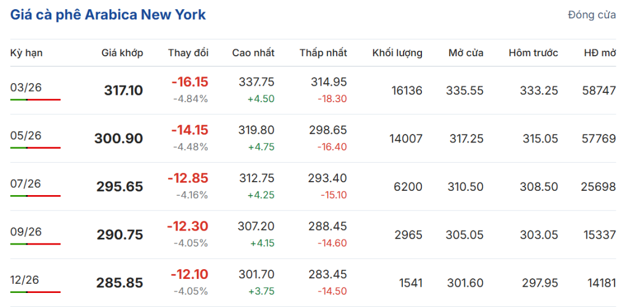This screenshot has width=628, height=307.
Task: Click the price range bar under 07/26
Action: (36, 196)
